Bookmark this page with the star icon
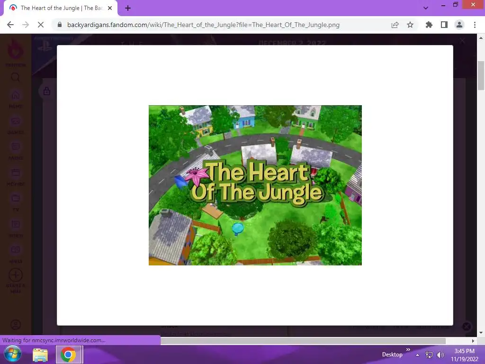 pyautogui.click(x=410, y=25)
